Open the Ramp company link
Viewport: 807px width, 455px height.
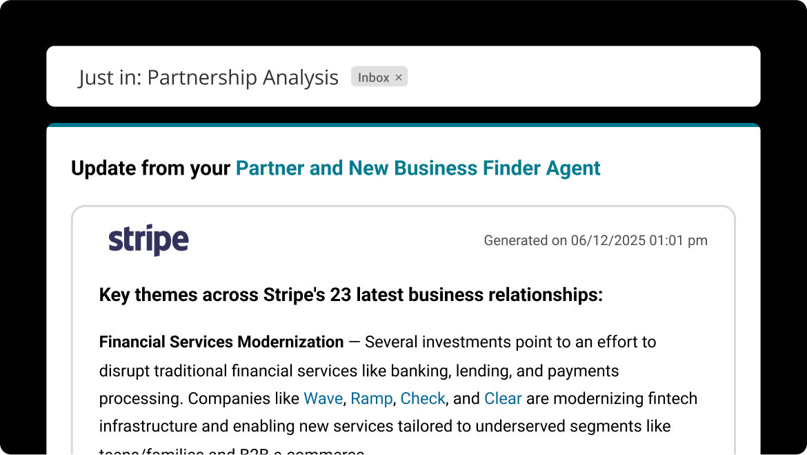(372, 398)
